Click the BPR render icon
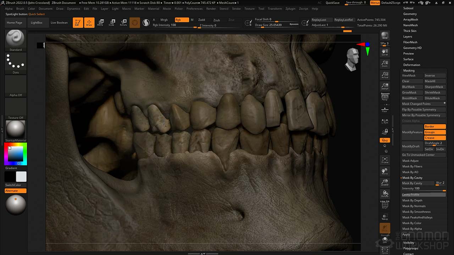The image size is (454, 255). point(384,36)
